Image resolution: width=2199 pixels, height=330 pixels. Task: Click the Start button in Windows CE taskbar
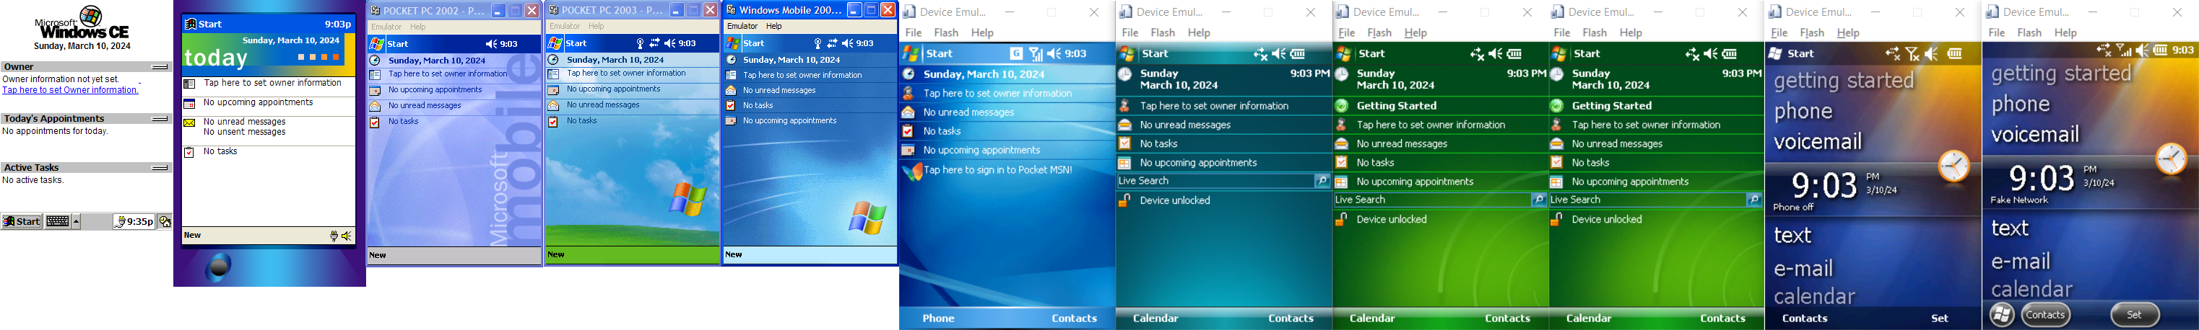[22, 222]
